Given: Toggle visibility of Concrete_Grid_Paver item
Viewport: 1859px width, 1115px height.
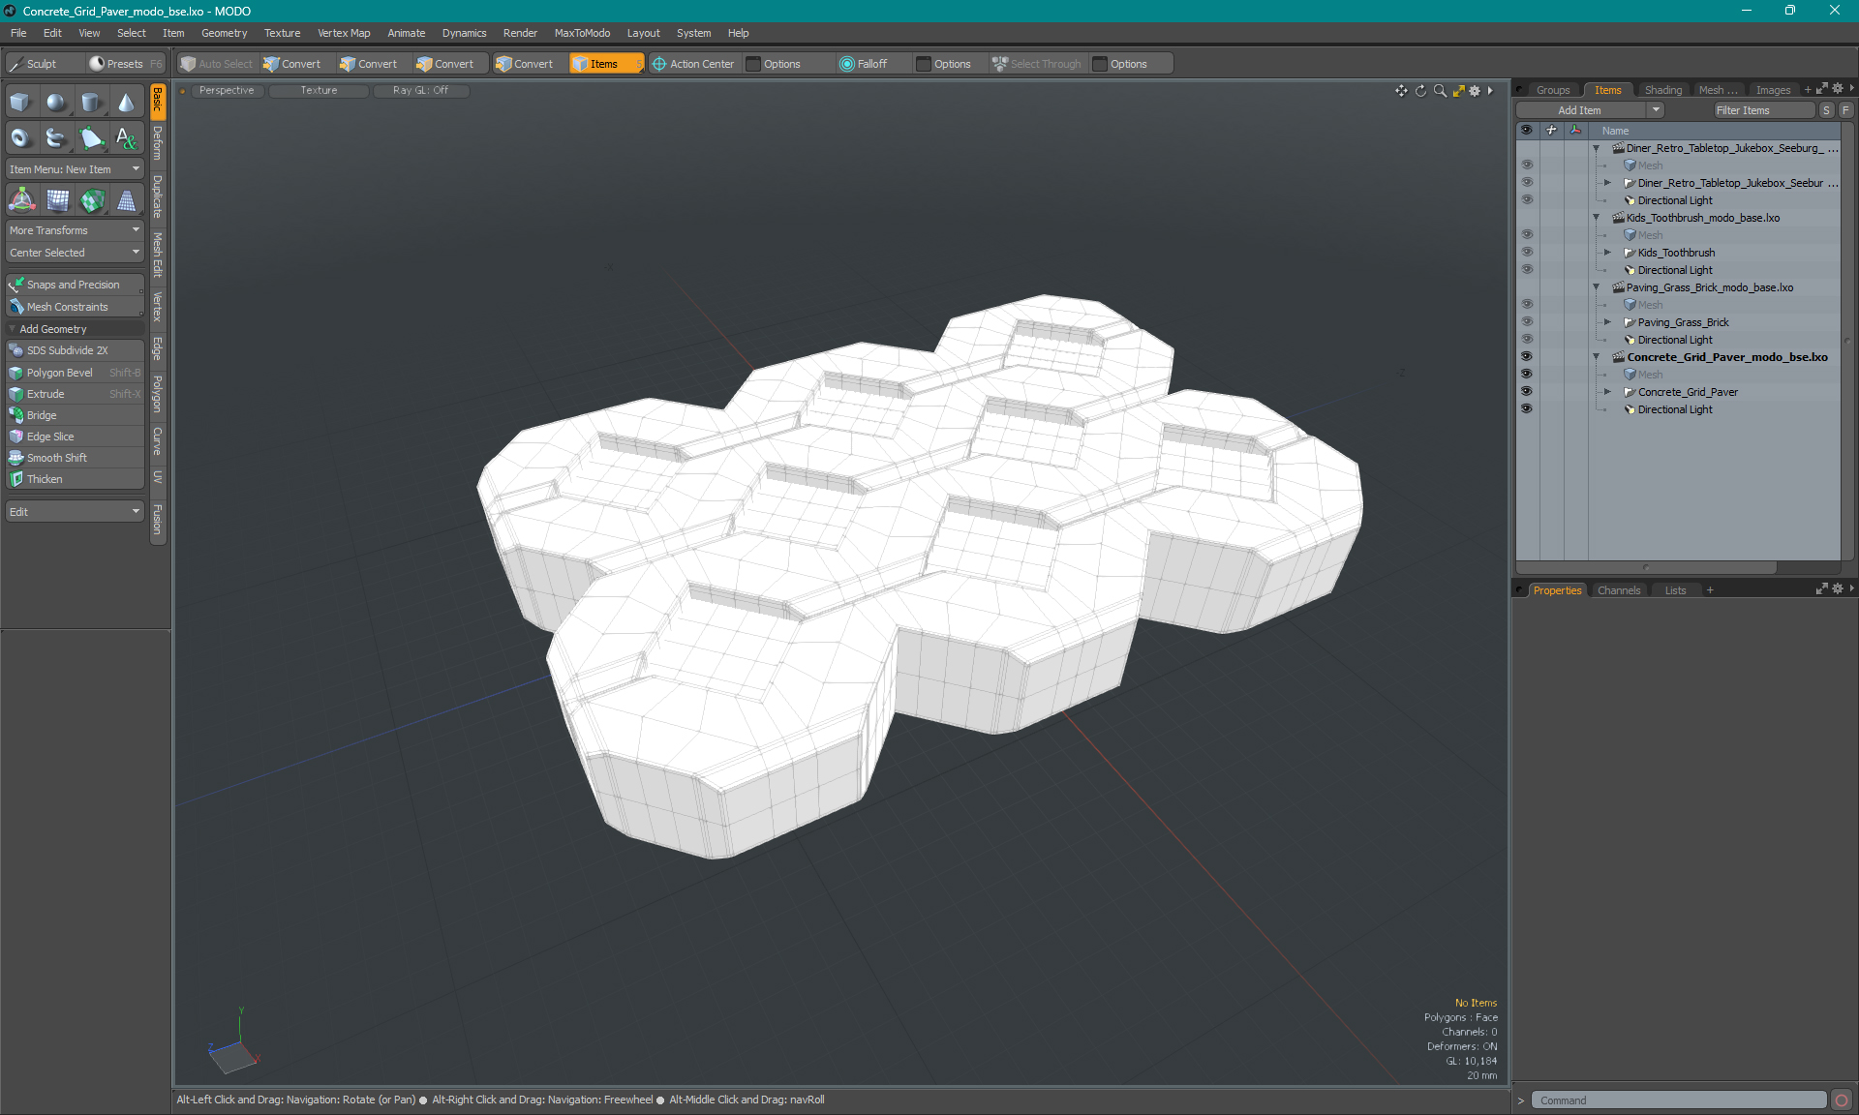Looking at the screenshot, I should click(1527, 391).
